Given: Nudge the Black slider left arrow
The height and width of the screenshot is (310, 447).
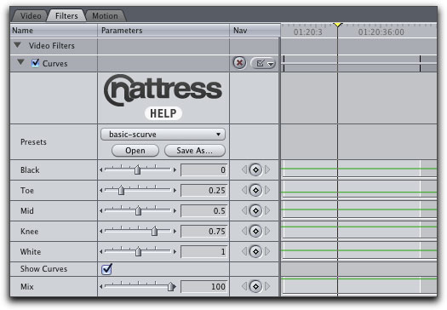Looking at the screenshot, I should tap(101, 170).
